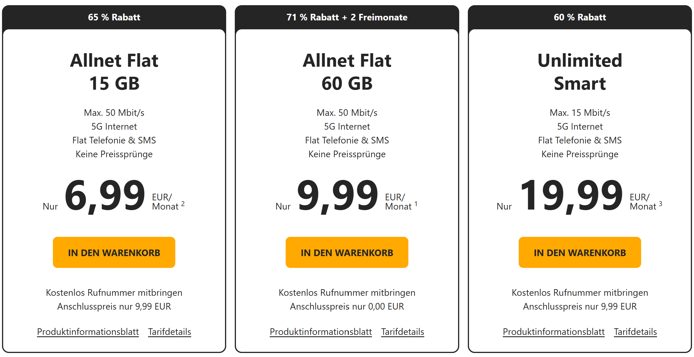
Task: Click footnote 2 beside the 6,99 price
Action: (x=183, y=204)
